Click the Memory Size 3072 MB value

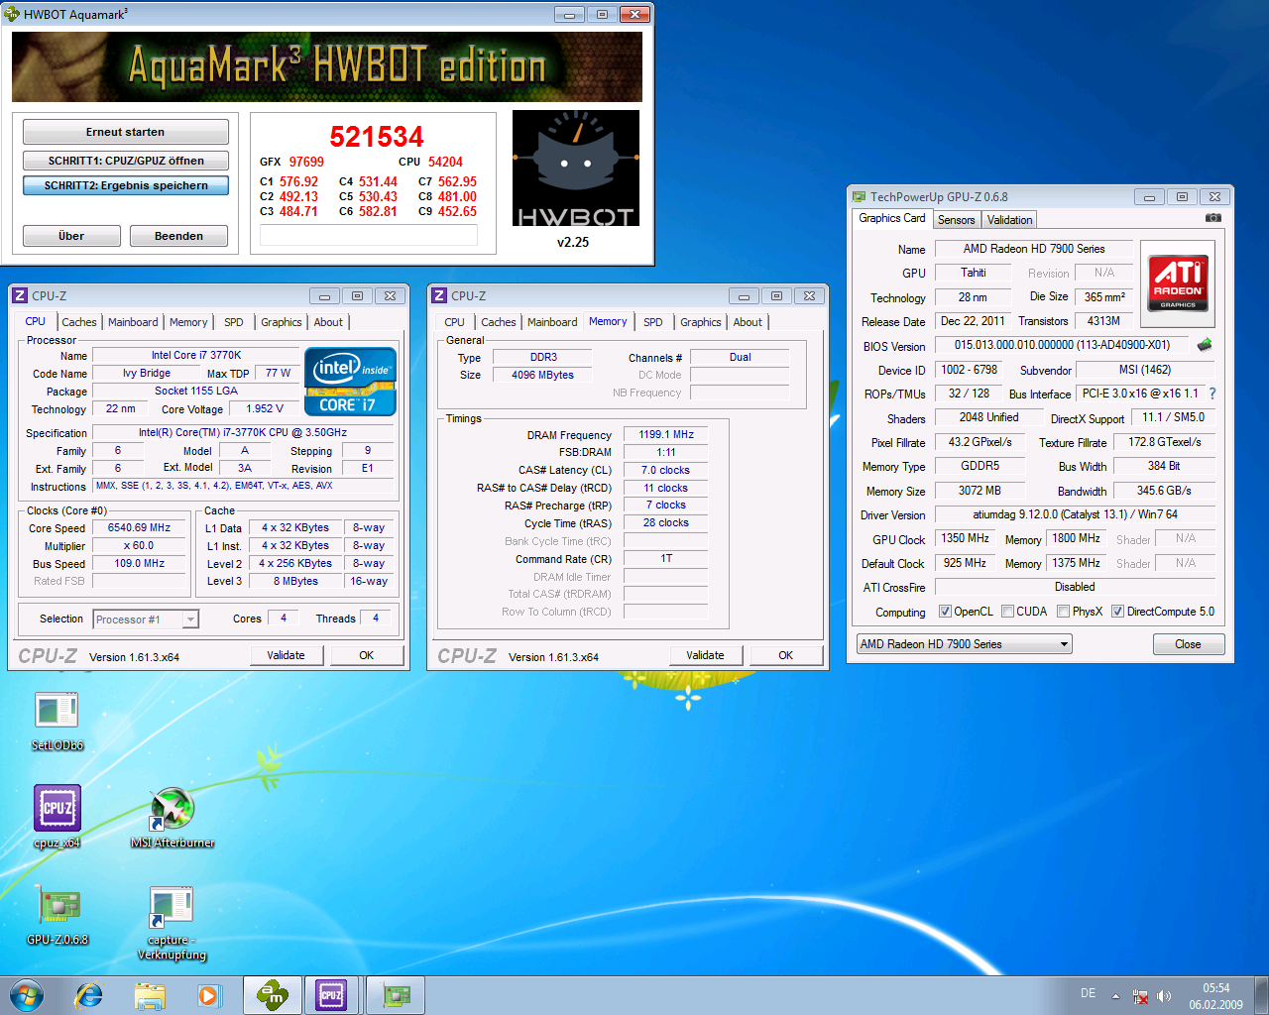980,491
